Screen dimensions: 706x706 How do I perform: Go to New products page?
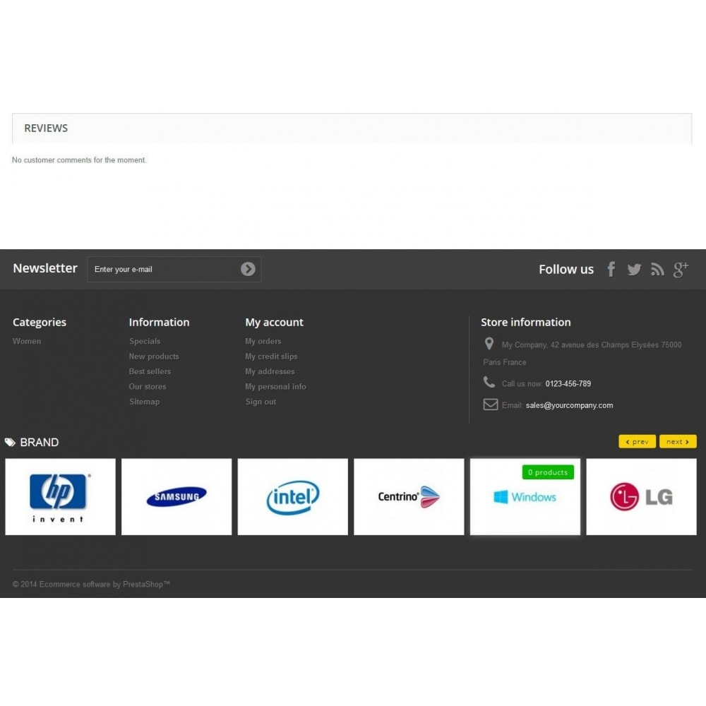(154, 356)
